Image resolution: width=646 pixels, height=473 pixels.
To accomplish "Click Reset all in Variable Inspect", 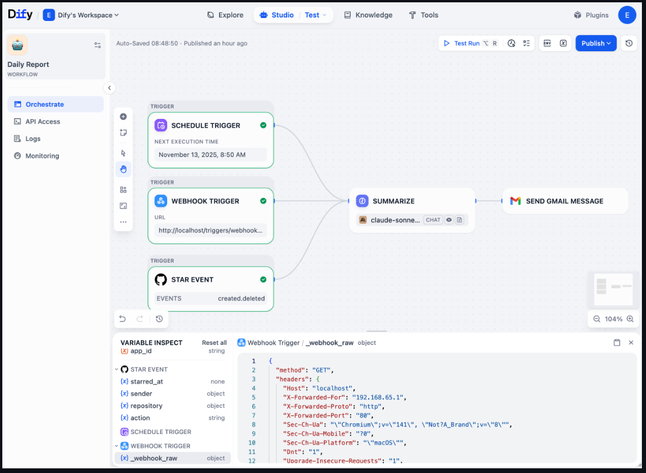I will pyautogui.click(x=214, y=343).
